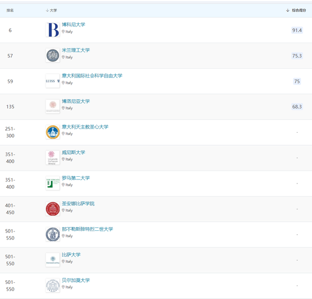The height and width of the screenshot is (299, 312).
Task: Click the LUISS university logo
Action: coord(53,81)
